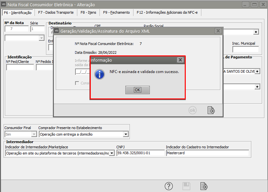Edit Indicador do Cadastro no Intermediador field

coord(208,153)
